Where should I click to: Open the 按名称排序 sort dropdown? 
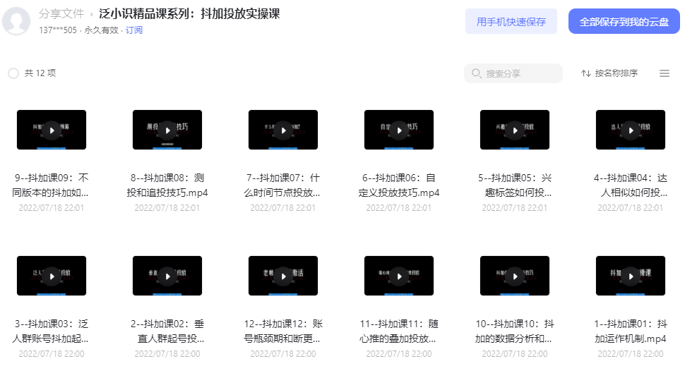click(610, 73)
